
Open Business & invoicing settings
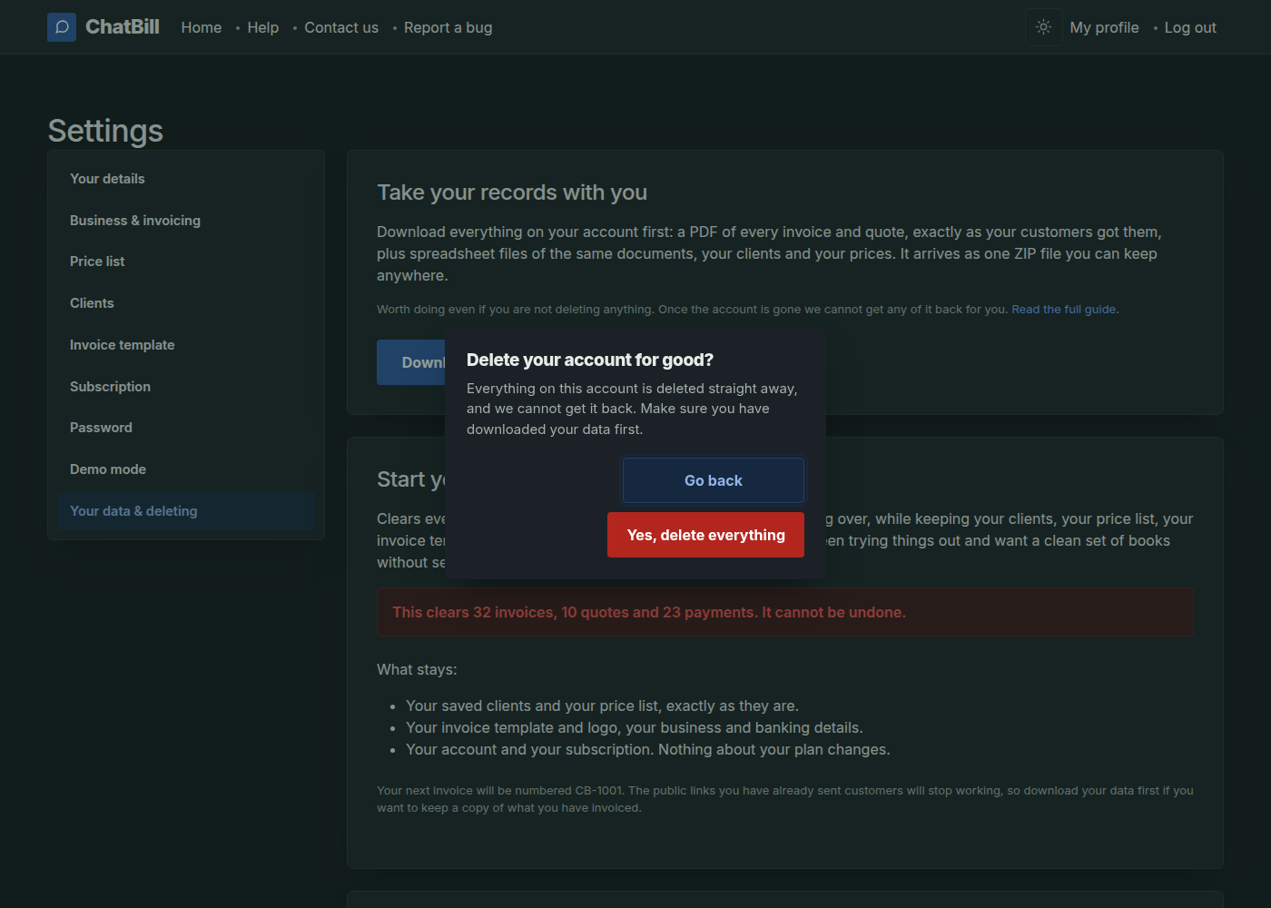click(x=186, y=221)
